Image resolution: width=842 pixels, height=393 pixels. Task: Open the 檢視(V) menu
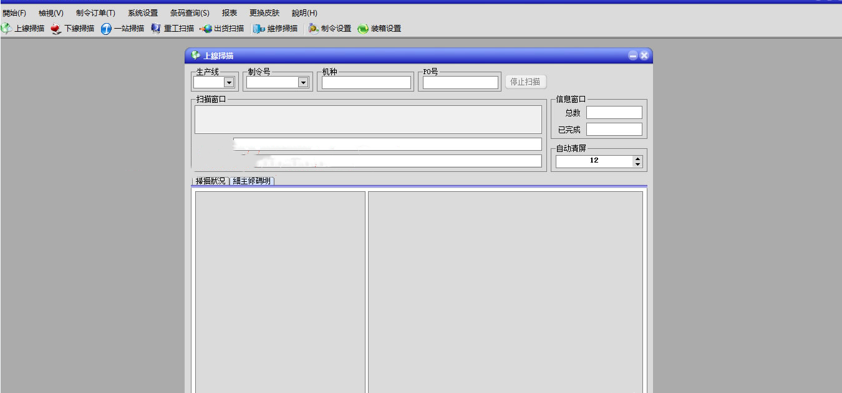pos(51,13)
